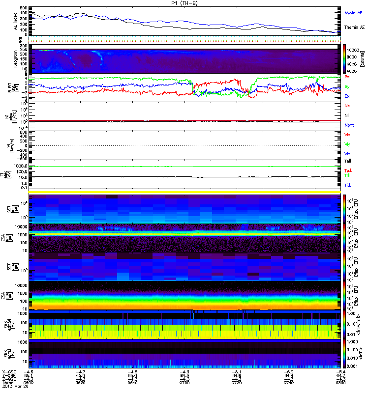This screenshot has width=369, height=393.
Task: Click the blue Bx legend label
Action: tap(347, 96)
